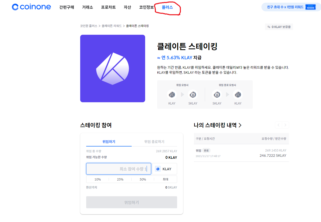Screen dimensions: 321x222
Task: Click the 환산가치 0 SKLAY value
Action: click(171, 187)
